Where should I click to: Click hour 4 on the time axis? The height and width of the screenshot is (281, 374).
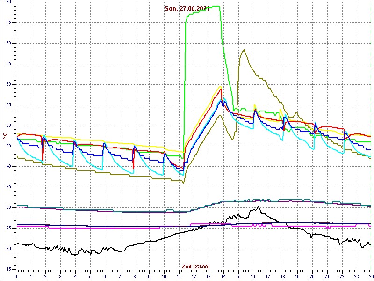[75, 276]
